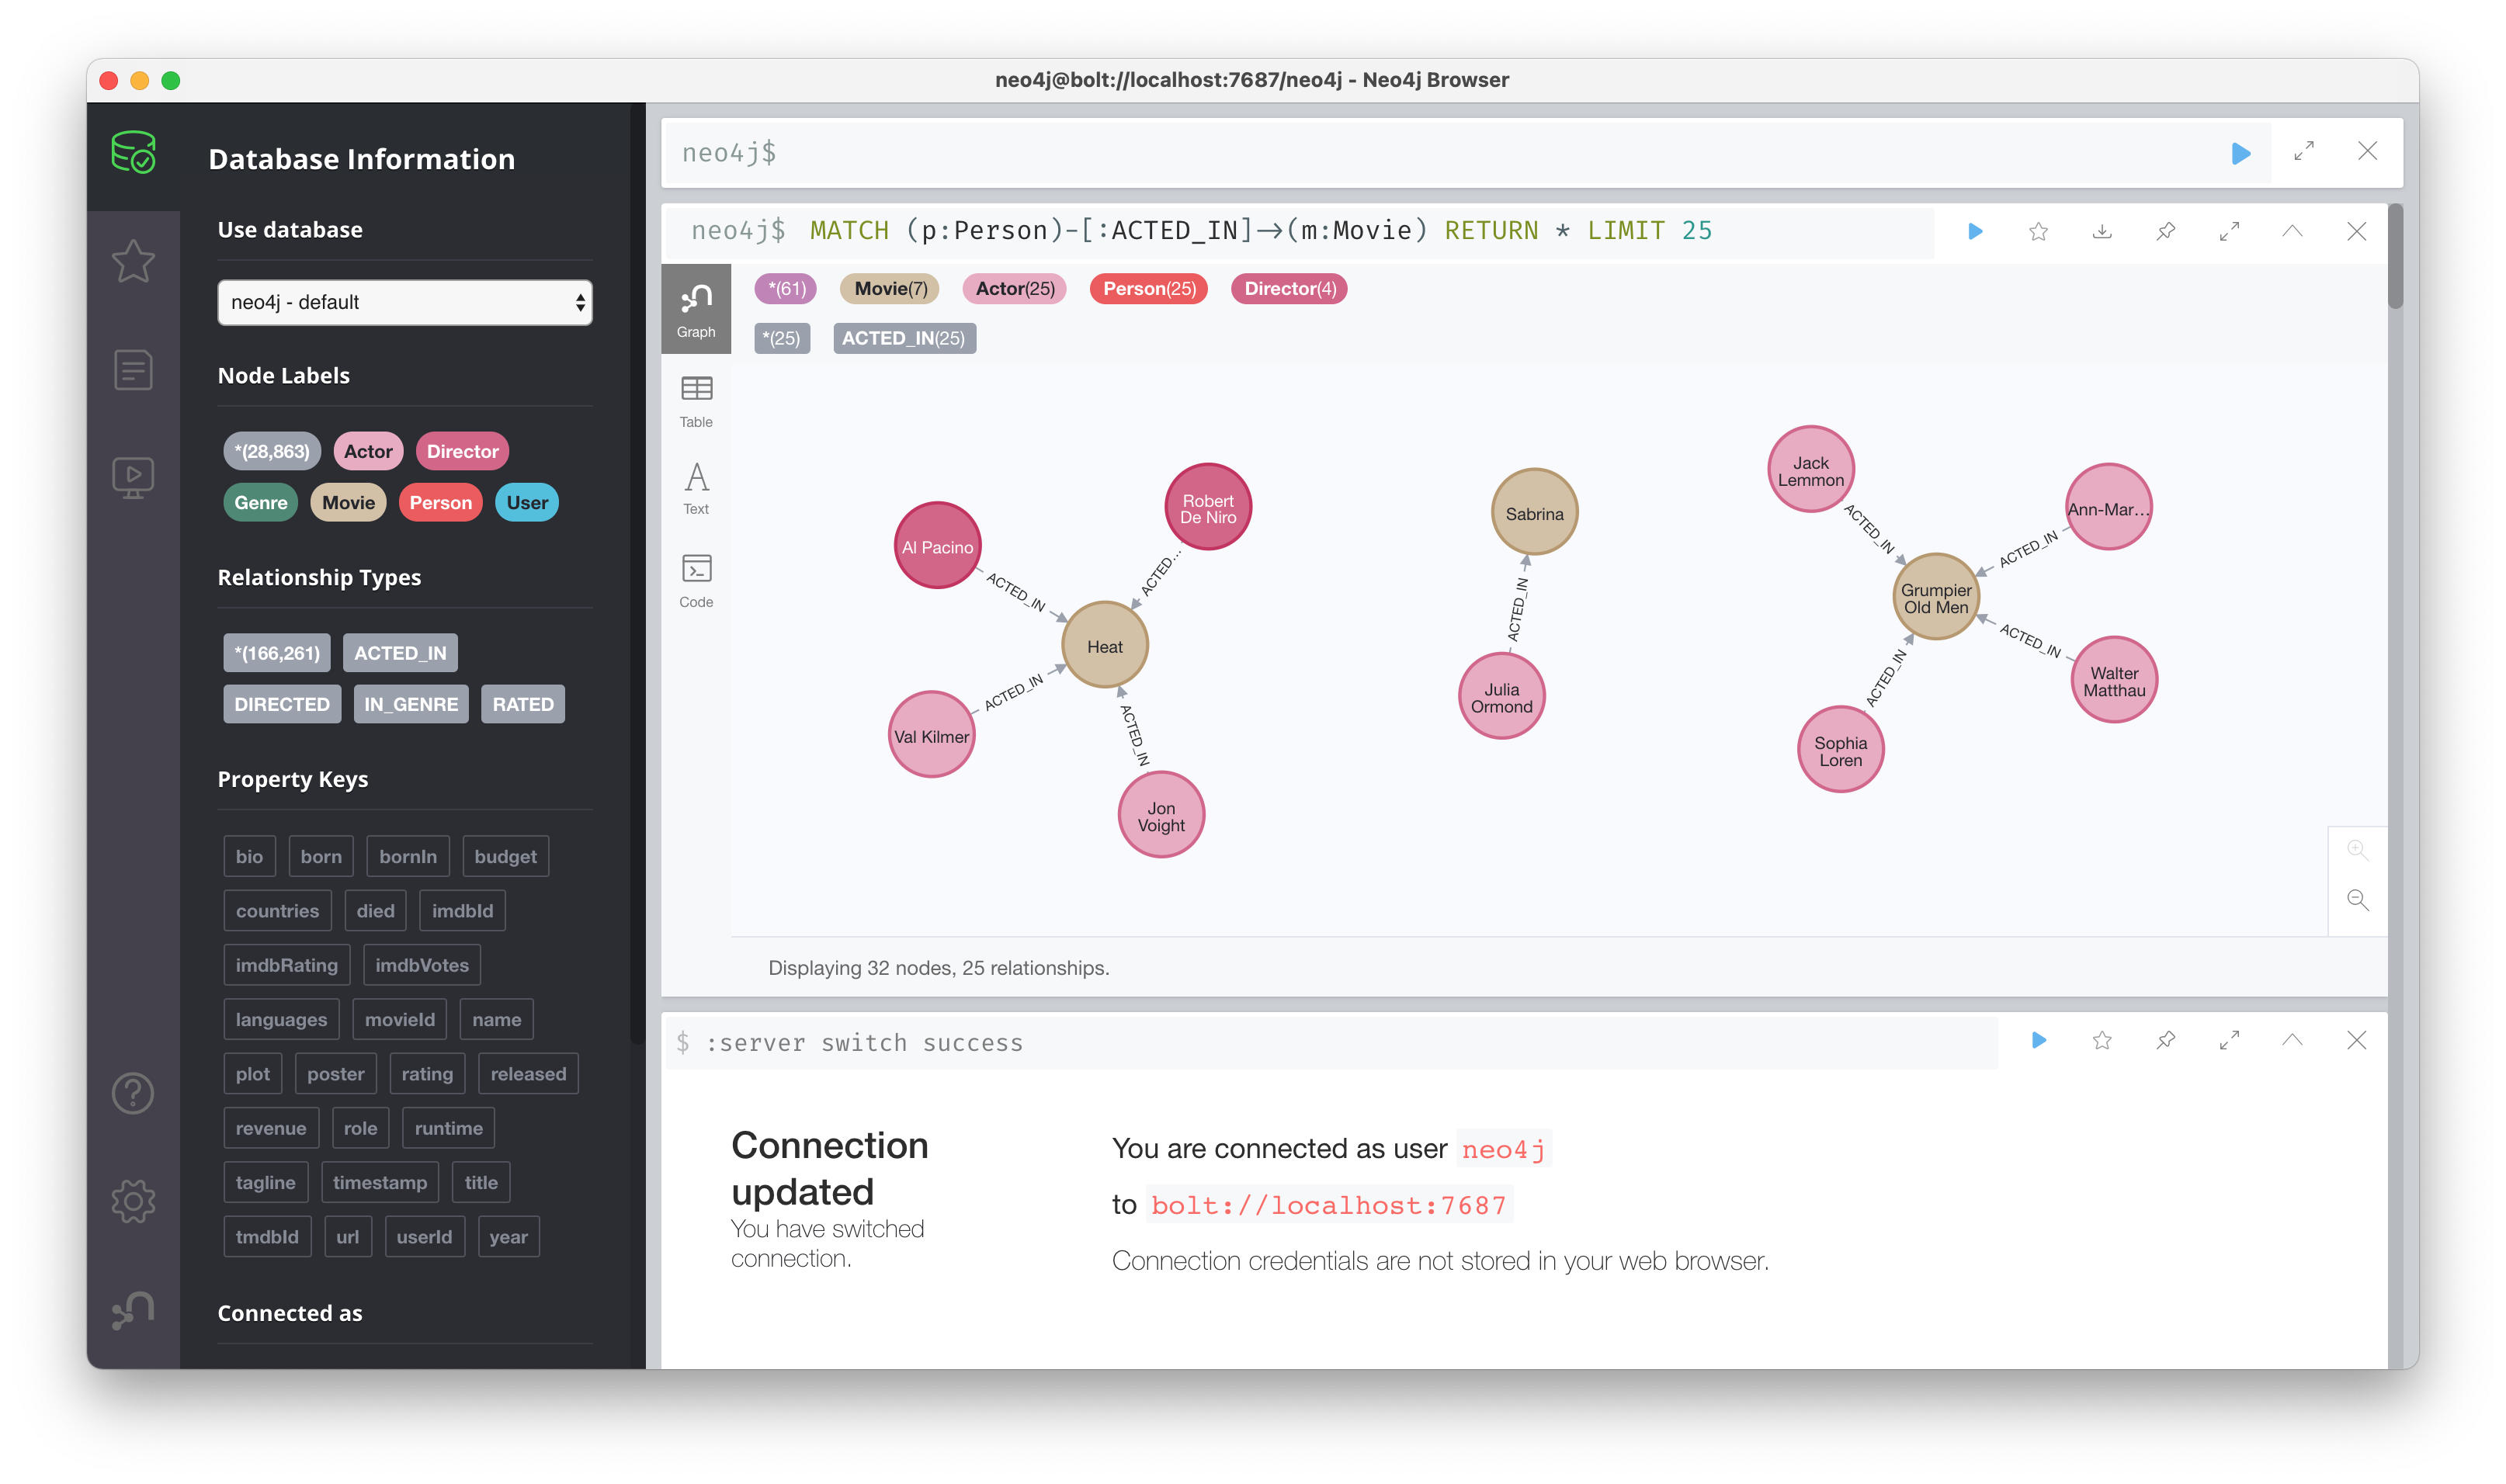This screenshot has height=1484, width=2506.
Task: Open Actor(25) result label style
Action: pyautogui.click(x=1015, y=289)
